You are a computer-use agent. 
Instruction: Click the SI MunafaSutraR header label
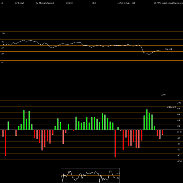coord(45,3)
